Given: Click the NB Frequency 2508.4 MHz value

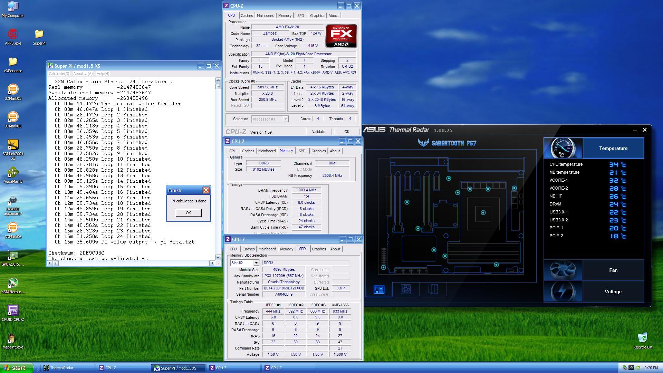Looking at the screenshot, I should [x=332, y=175].
